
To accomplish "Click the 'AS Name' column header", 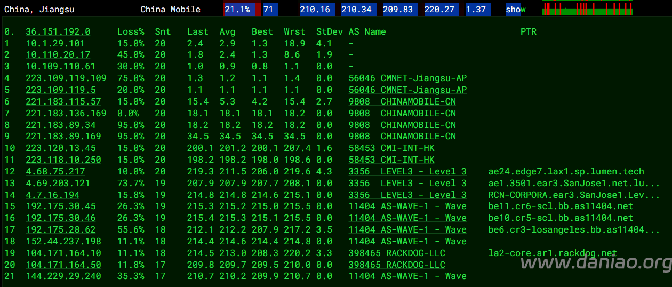I will coord(367,32).
